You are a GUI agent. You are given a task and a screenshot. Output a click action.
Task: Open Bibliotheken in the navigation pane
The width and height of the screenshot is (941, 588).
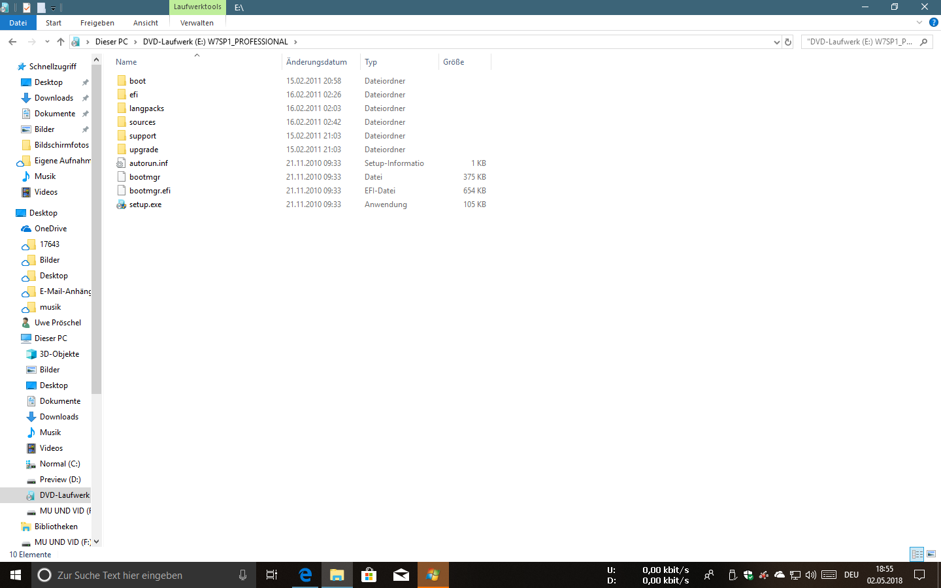56,527
